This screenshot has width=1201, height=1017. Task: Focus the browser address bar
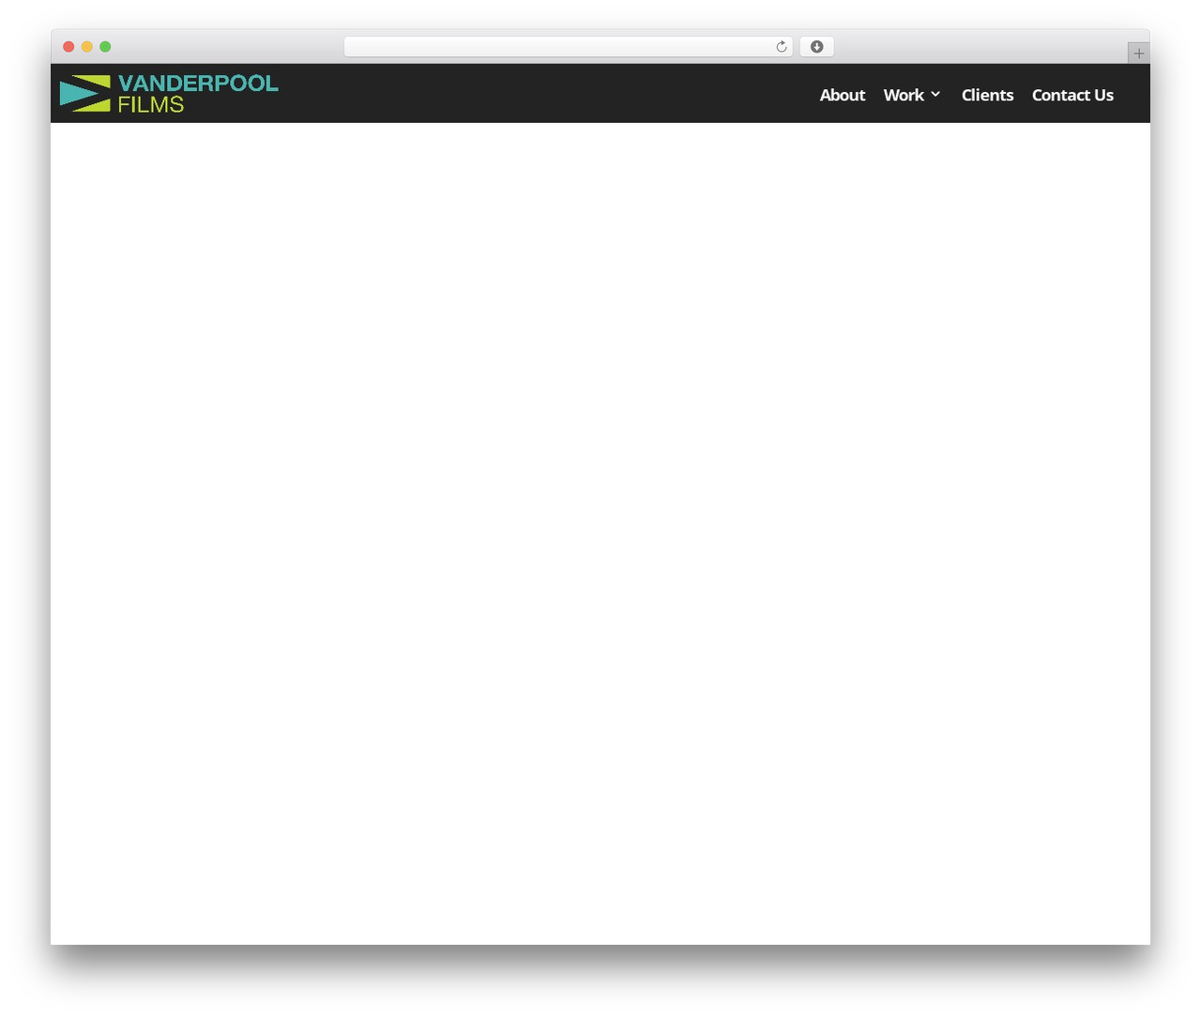[x=568, y=47]
